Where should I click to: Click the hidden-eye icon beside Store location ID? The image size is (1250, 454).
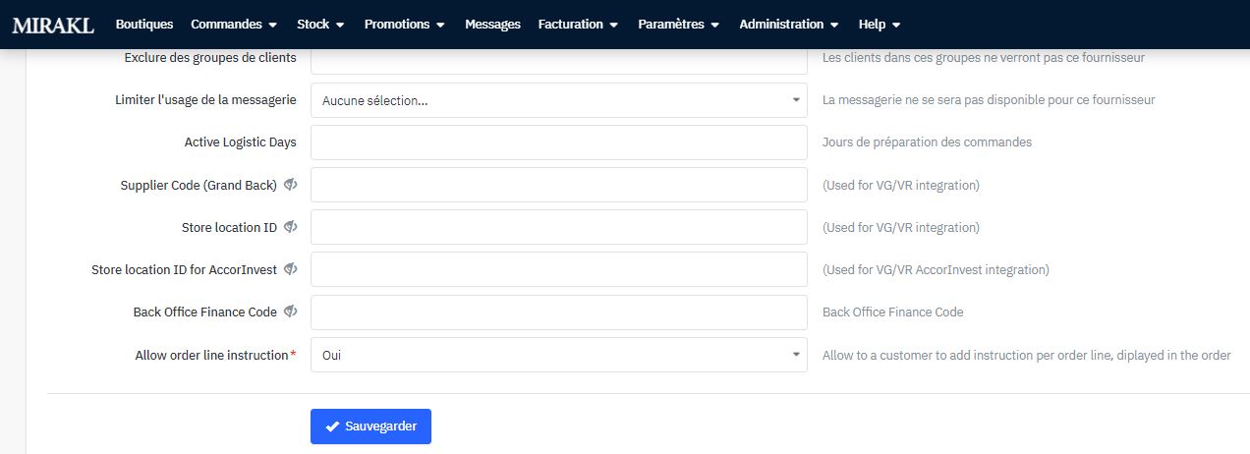[x=290, y=227]
